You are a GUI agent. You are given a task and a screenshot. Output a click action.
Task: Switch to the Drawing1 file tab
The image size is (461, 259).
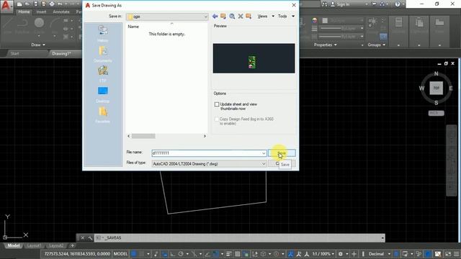[61, 53]
